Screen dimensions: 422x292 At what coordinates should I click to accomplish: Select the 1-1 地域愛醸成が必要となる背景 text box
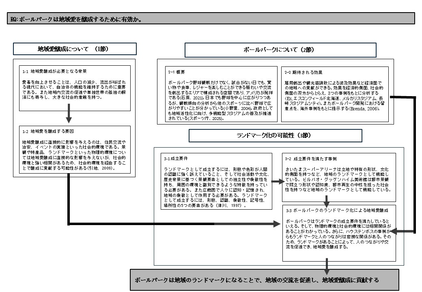pyautogui.click(x=75, y=88)
